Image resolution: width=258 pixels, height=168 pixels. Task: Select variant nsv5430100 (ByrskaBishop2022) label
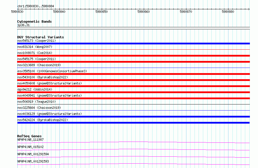click(x=43, y=77)
